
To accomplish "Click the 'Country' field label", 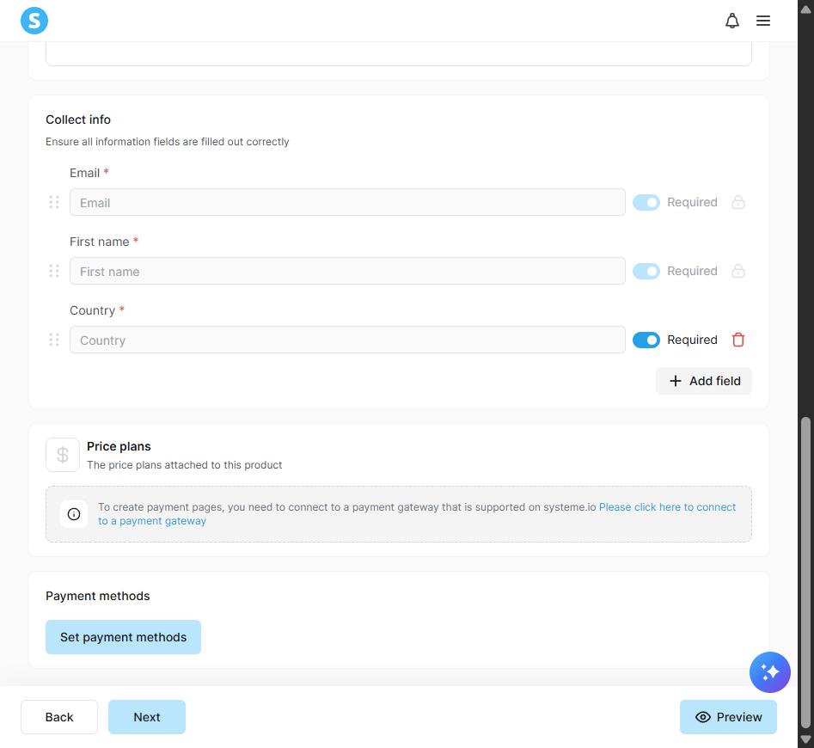I will click(x=93, y=310).
